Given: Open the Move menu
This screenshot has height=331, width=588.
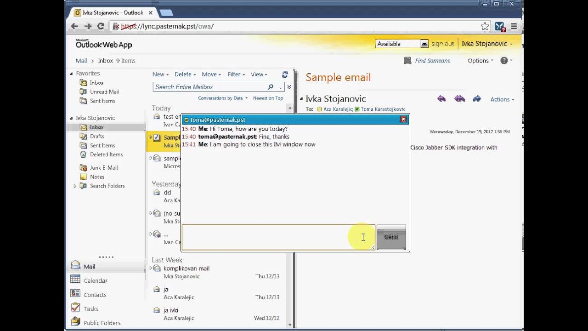Looking at the screenshot, I should pos(211,74).
